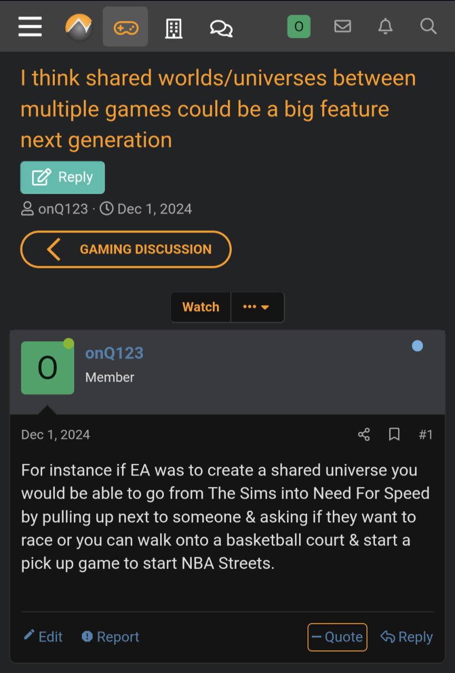Toggle Watch on this thread
This screenshot has height=673, width=455.
point(201,307)
